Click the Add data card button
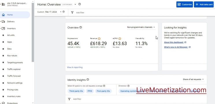Screen dimensions: 215x104 tap(204, 4)
